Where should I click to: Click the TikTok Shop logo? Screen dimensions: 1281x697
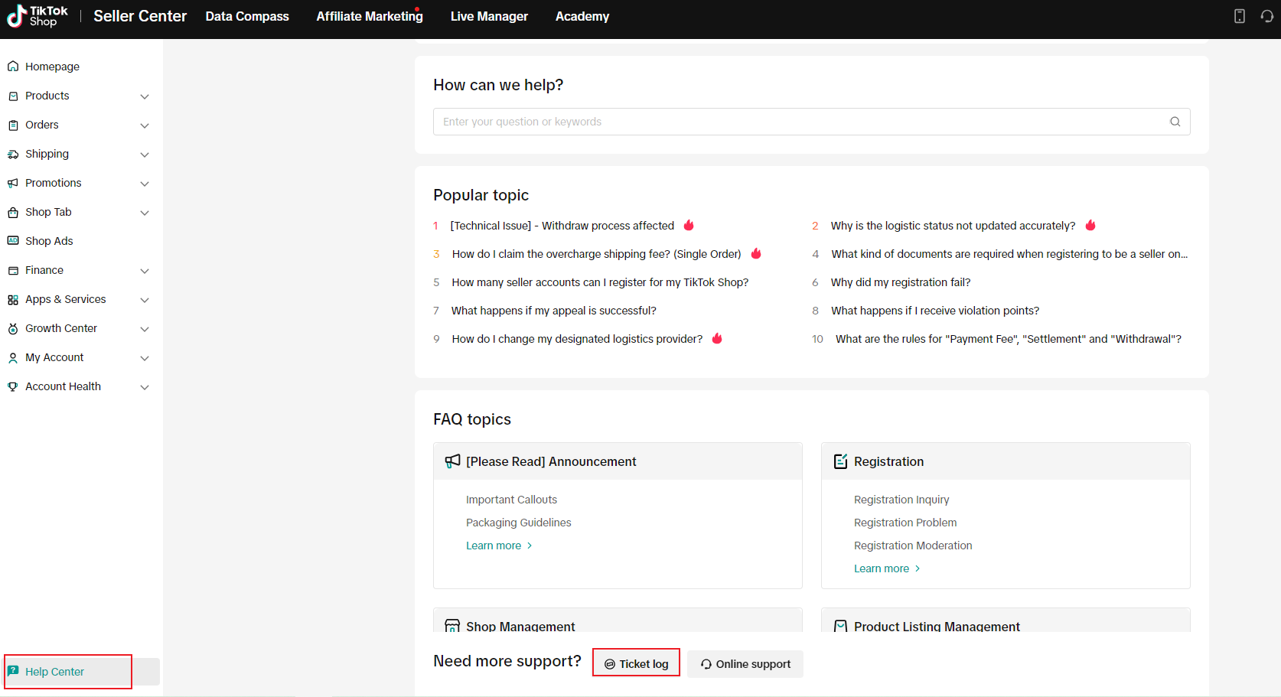36,16
